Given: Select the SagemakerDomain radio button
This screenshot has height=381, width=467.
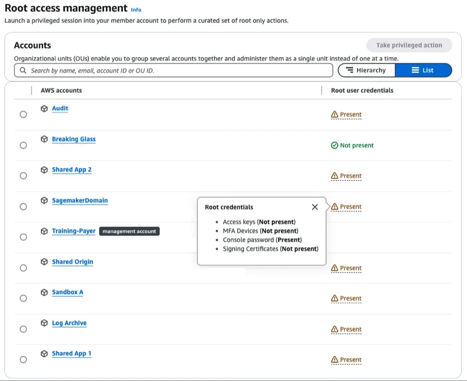Looking at the screenshot, I should pyautogui.click(x=23, y=207).
